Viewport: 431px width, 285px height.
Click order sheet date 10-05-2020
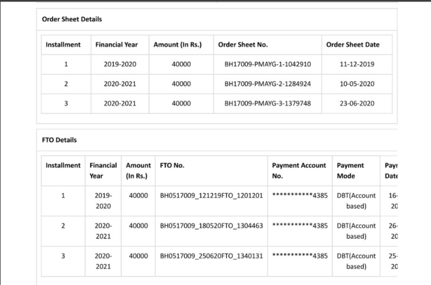point(357,84)
